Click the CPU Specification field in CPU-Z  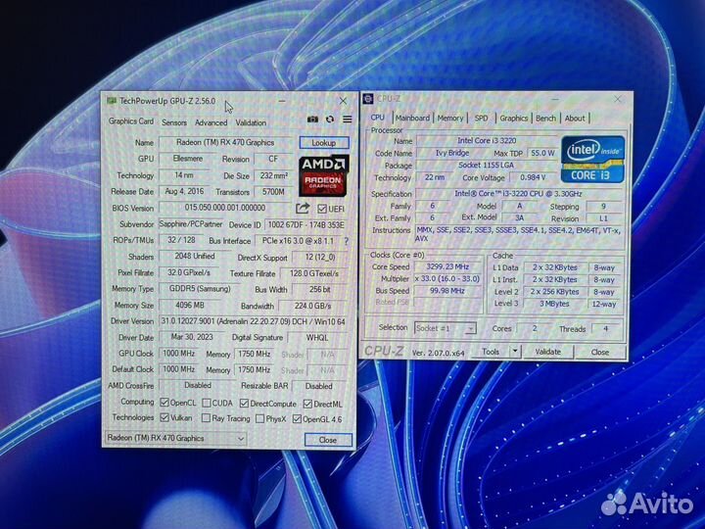(518, 194)
